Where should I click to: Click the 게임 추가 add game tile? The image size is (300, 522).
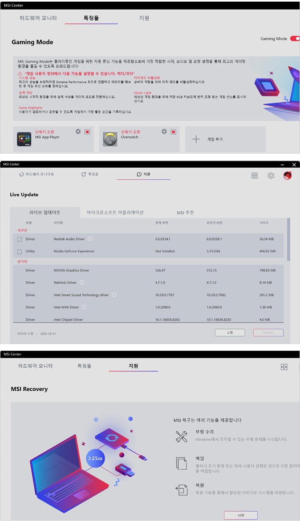tap(225, 139)
